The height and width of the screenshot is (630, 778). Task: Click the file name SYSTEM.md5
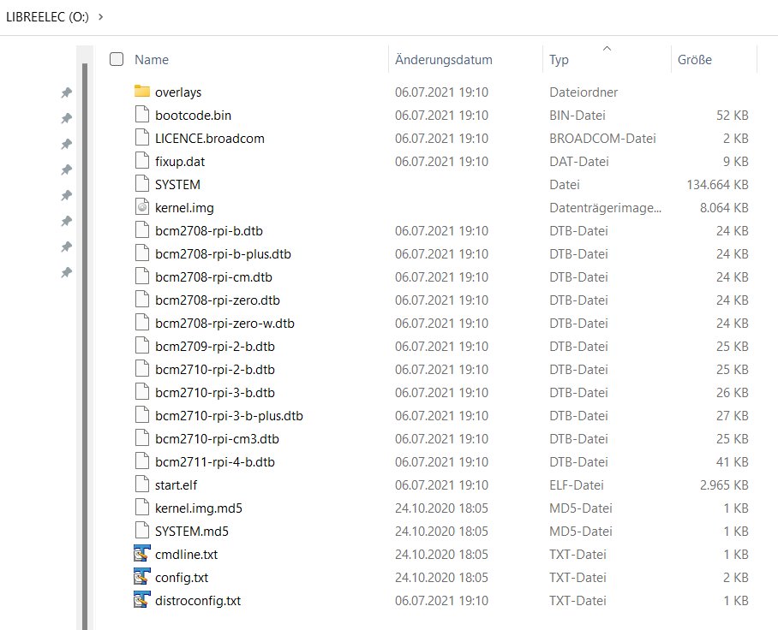pos(192,532)
